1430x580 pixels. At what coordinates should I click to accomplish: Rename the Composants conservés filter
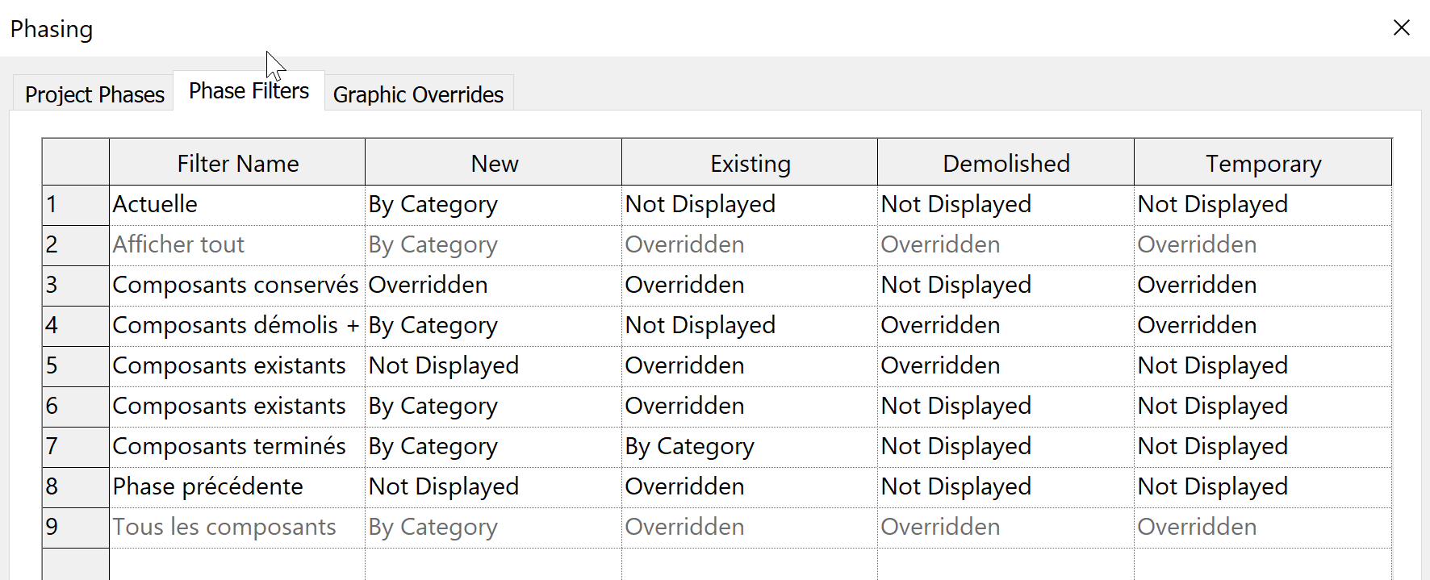[236, 285]
